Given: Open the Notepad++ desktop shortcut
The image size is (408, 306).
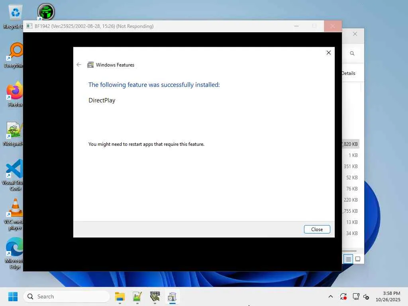Looking at the screenshot, I should [x=13, y=134].
